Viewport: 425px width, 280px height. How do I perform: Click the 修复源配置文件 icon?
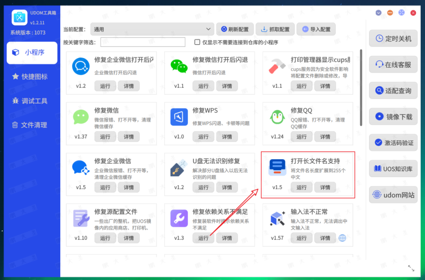tap(81, 218)
